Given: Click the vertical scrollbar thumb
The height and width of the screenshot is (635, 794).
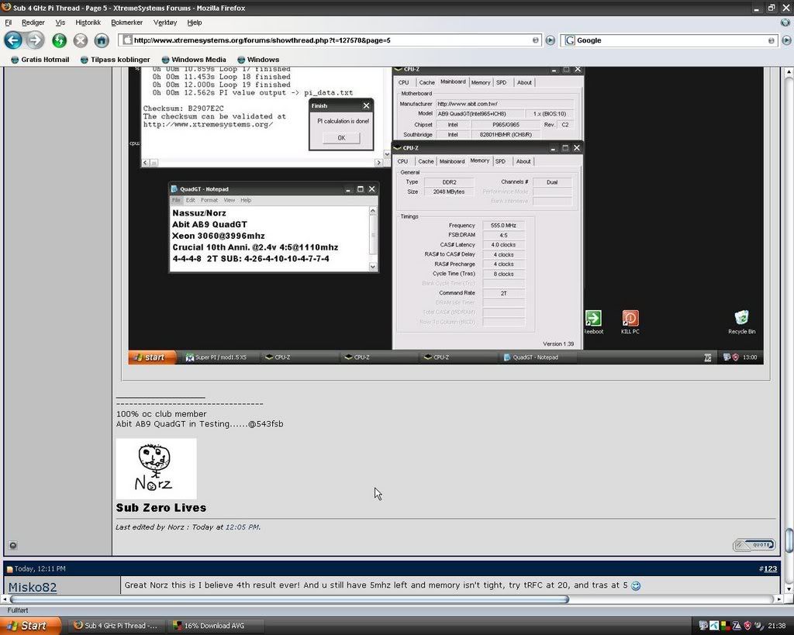Looking at the screenshot, I should (x=789, y=540).
